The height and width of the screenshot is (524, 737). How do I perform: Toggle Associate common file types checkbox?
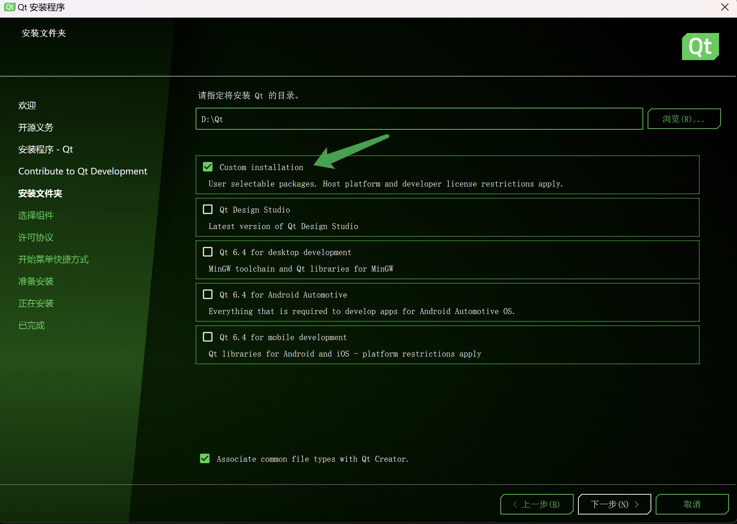click(x=205, y=459)
